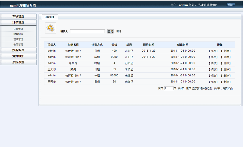Expand the 系统设置 system settings section
243x147 pixels.
coord(19,62)
